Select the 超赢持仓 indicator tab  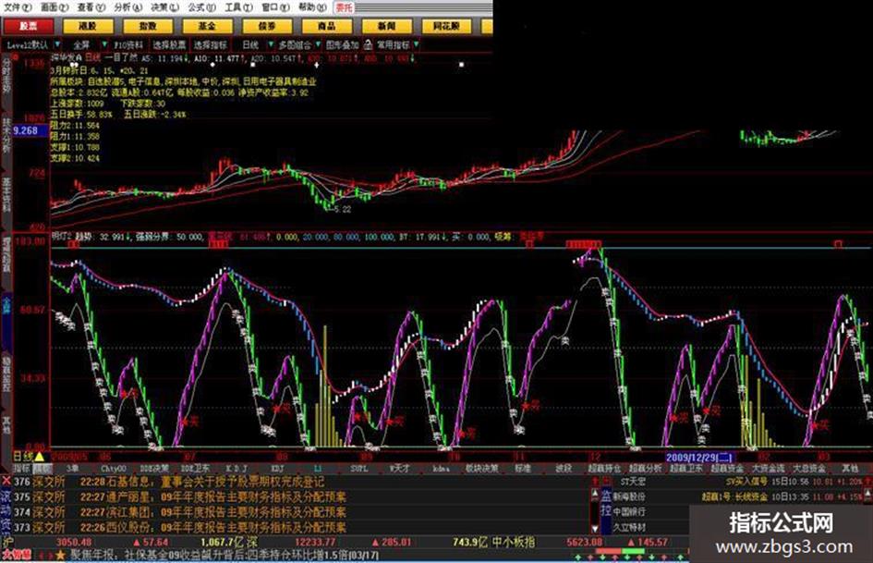tap(605, 469)
